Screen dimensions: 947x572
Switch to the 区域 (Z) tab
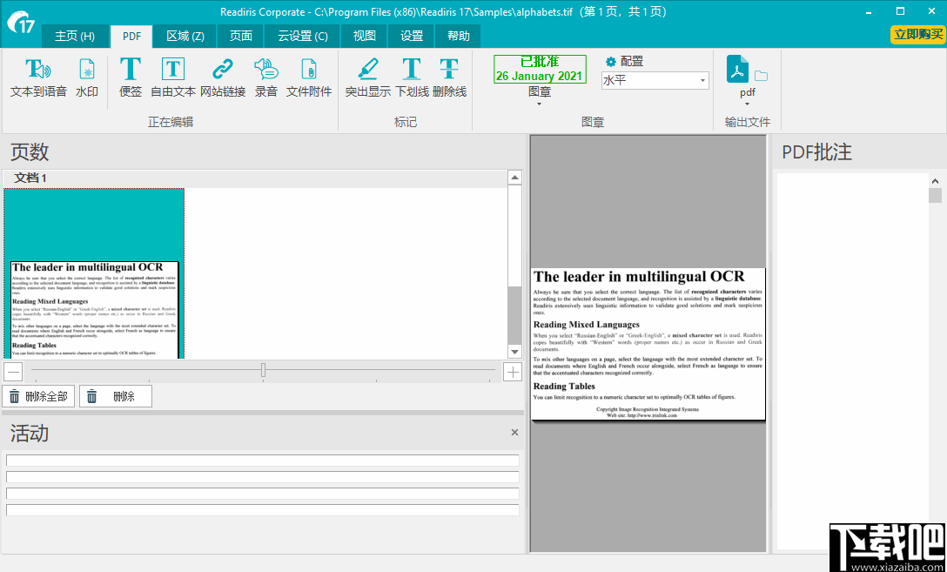pyautogui.click(x=185, y=37)
